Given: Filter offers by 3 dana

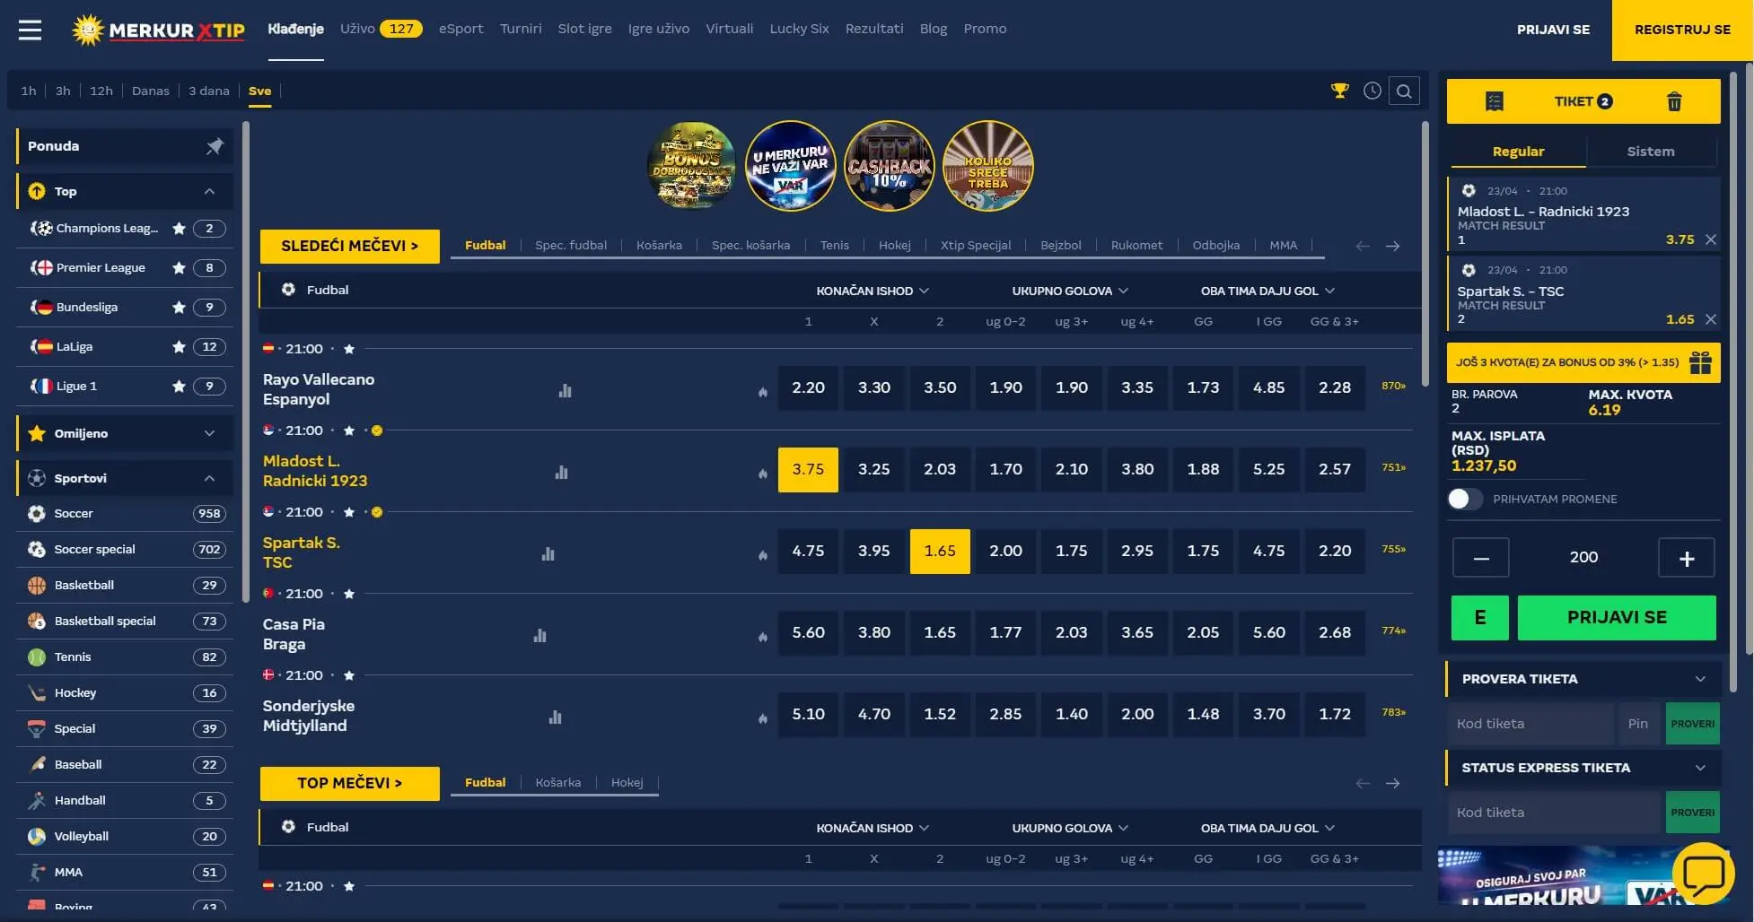Looking at the screenshot, I should [209, 91].
